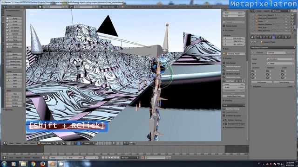Open the constraint Target object dropdown
The image size is (298, 167).
point(280,59)
